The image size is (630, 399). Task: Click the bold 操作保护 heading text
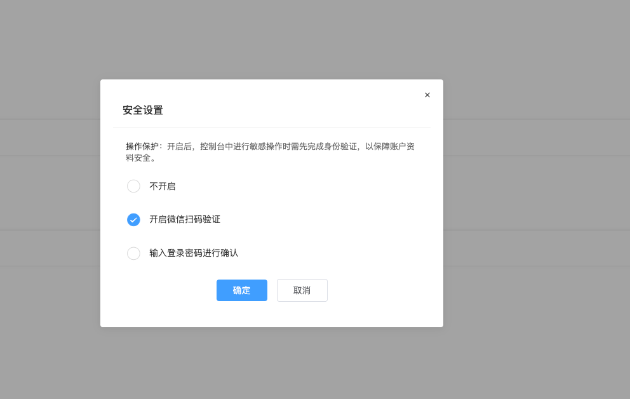142,146
